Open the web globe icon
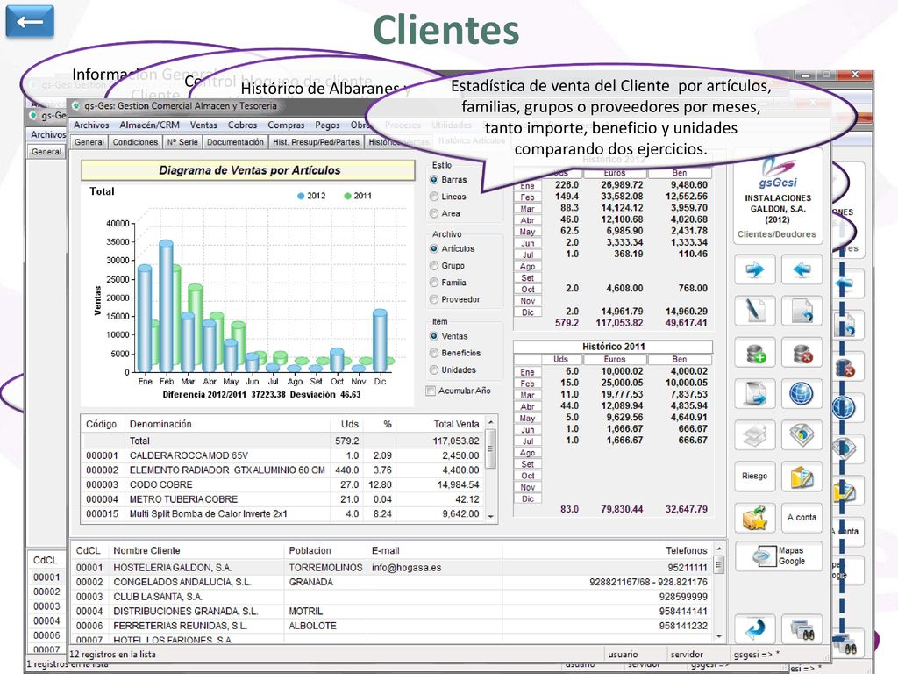 point(802,394)
